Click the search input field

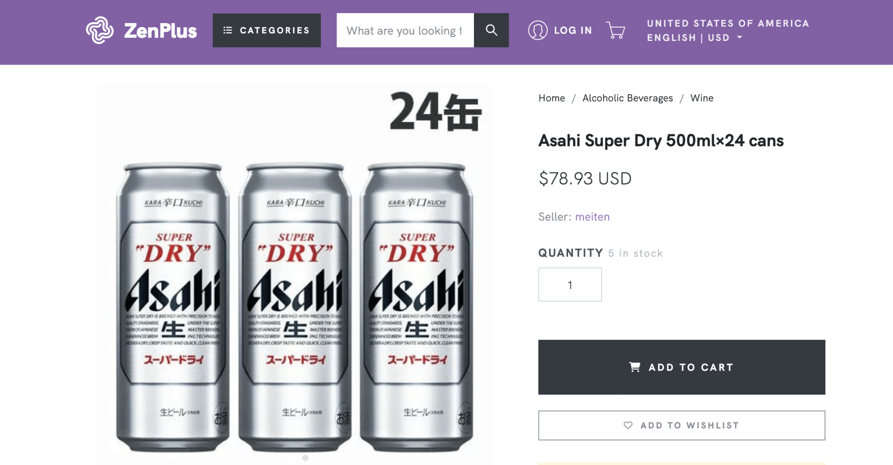pos(405,30)
